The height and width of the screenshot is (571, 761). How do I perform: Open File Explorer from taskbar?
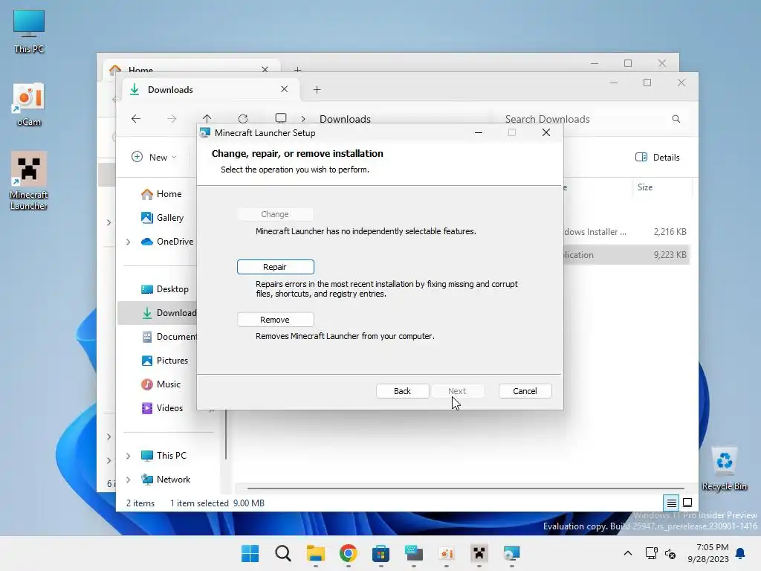click(x=315, y=553)
